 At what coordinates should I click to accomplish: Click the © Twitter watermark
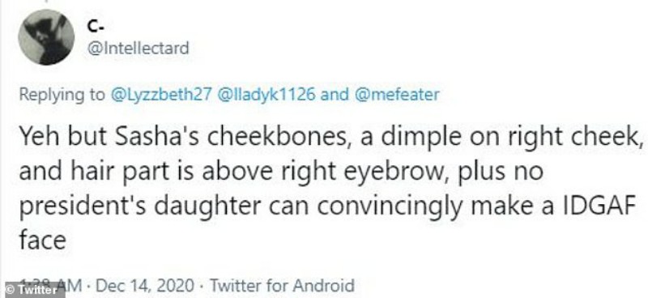(32, 290)
